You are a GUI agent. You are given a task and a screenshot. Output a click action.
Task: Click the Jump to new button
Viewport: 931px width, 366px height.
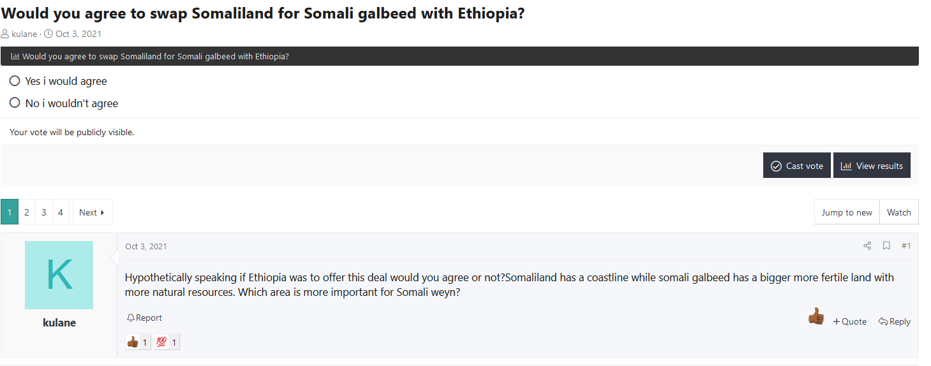click(846, 212)
